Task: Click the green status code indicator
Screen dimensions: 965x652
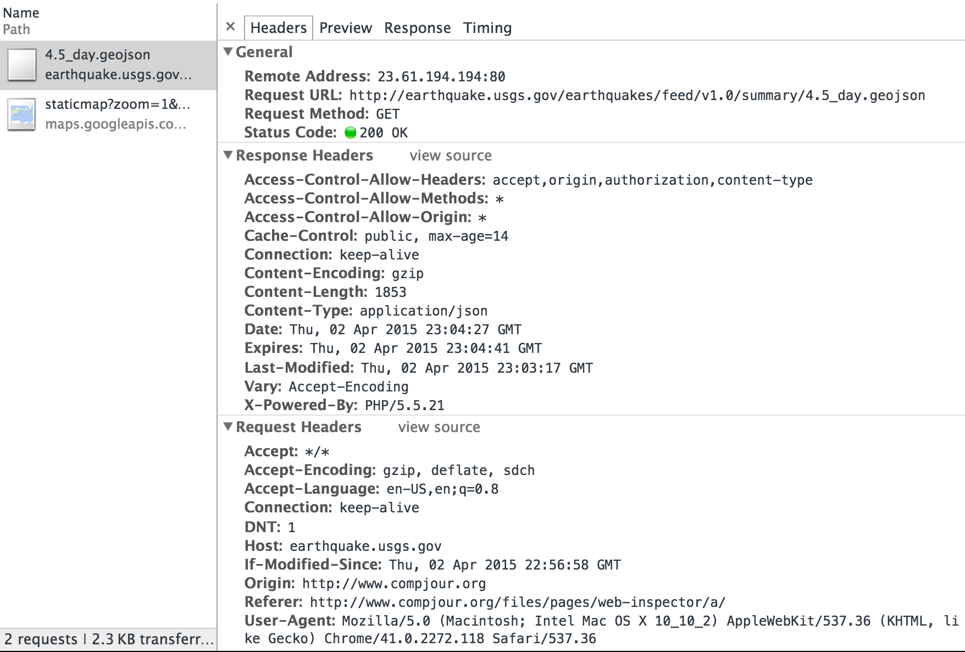Action: pos(350,132)
